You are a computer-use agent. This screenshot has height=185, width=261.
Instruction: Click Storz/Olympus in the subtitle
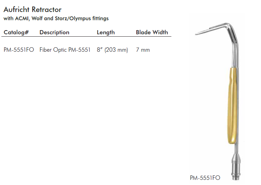coord(76,18)
